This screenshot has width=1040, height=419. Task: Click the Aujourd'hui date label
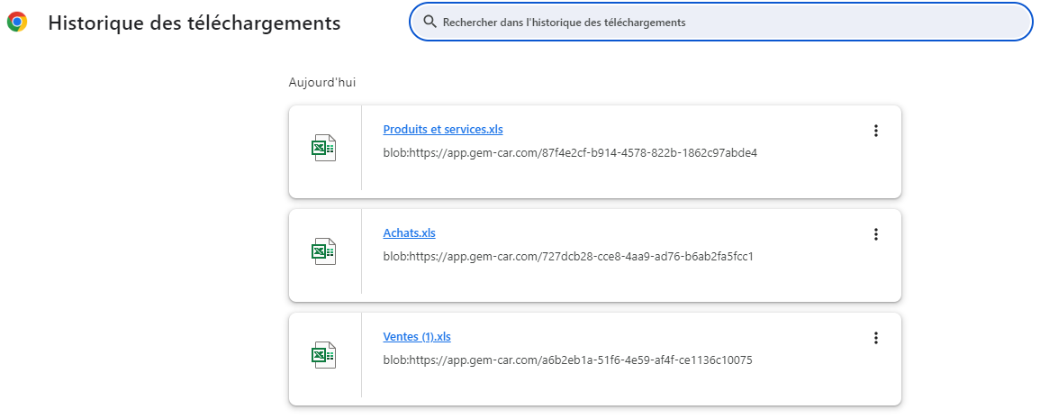[321, 82]
